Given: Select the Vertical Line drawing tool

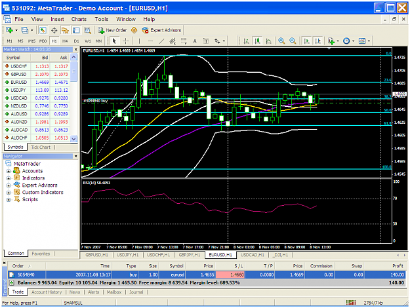Looking at the screenshot, I should click(x=139, y=41).
